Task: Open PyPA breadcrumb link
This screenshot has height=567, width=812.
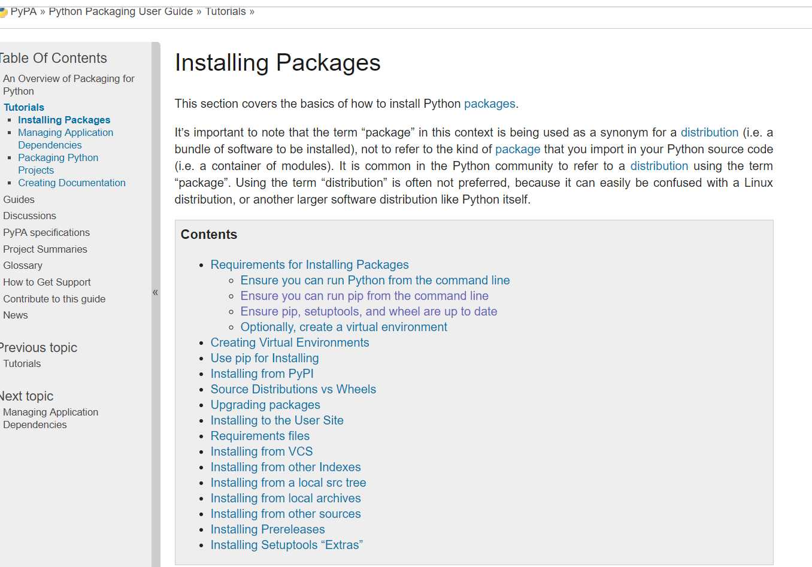Action: point(23,11)
